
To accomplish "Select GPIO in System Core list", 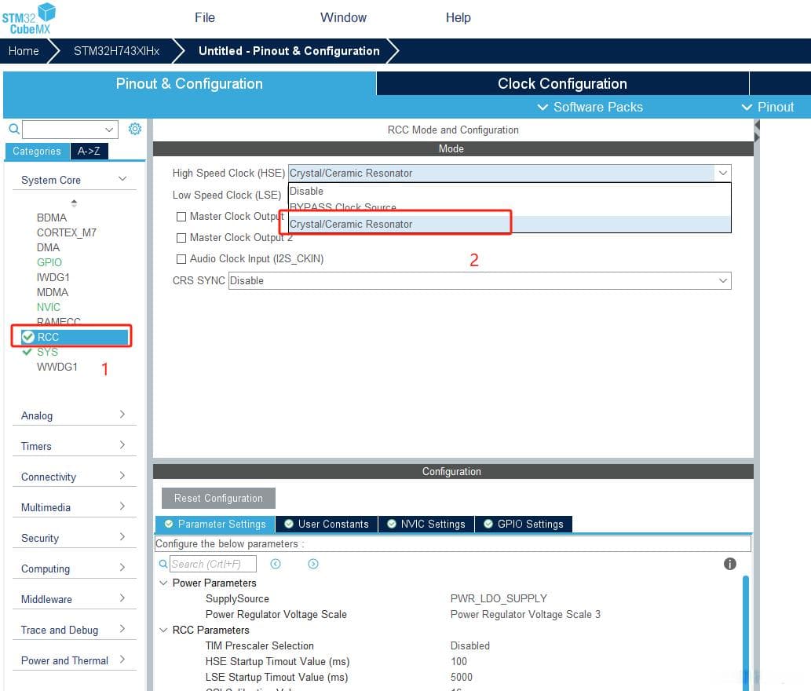I will [x=49, y=262].
